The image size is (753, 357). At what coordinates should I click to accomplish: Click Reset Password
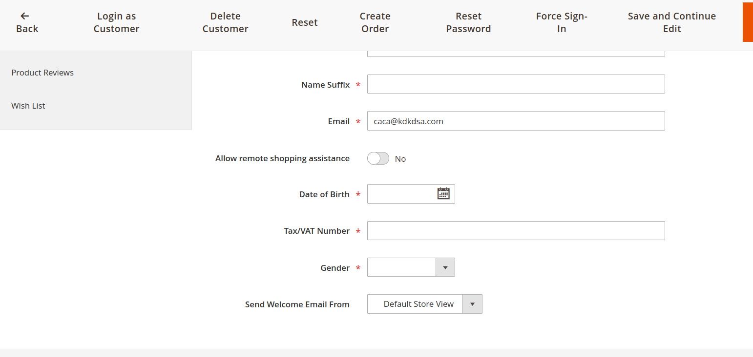pyautogui.click(x=468, y=22)
